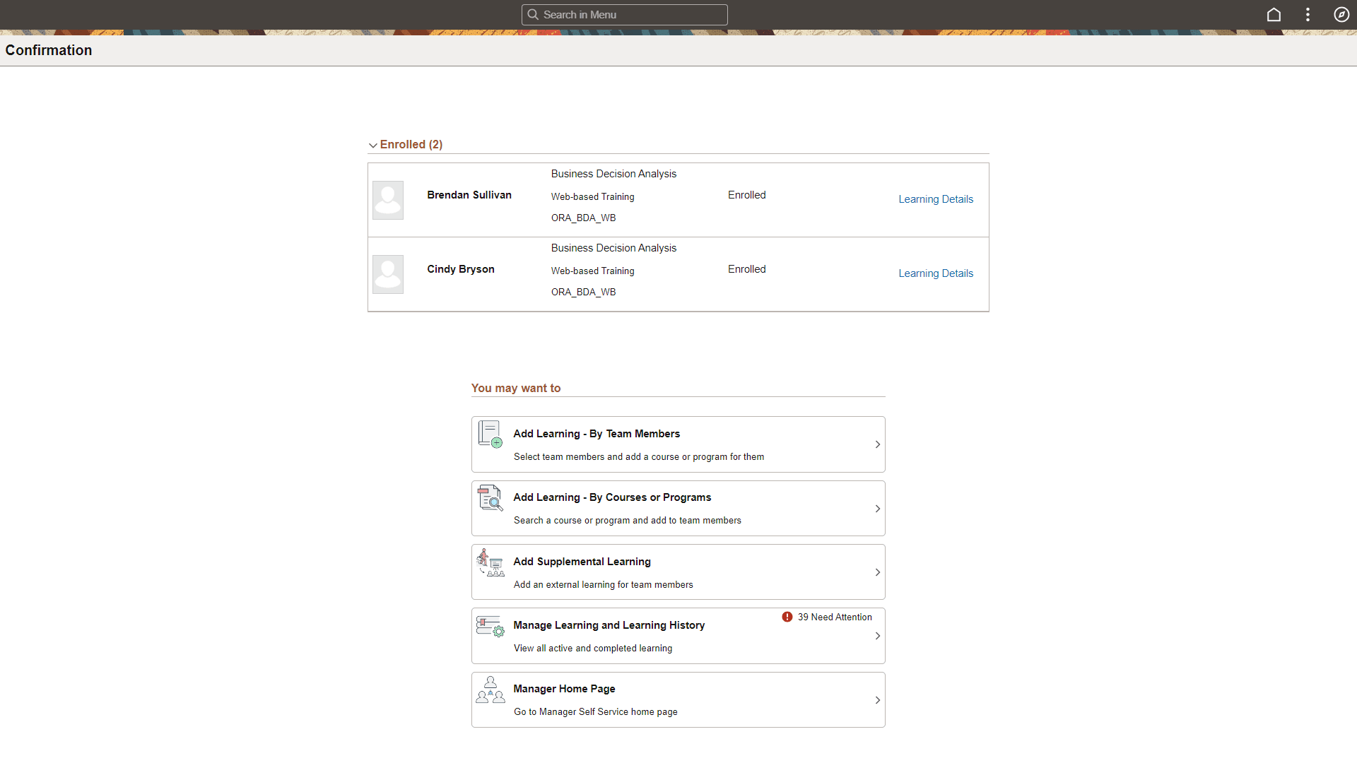Open Manage Learning and Learning History
The width and height of the screenshot is (1357, 763).
coord(678,635)
